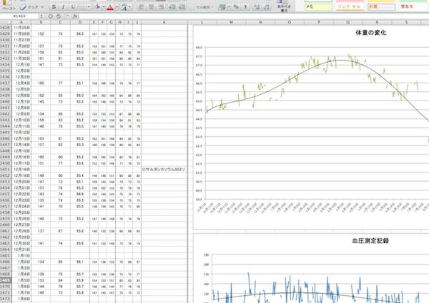Open the Name Box stepper arrows

(41, 16)
